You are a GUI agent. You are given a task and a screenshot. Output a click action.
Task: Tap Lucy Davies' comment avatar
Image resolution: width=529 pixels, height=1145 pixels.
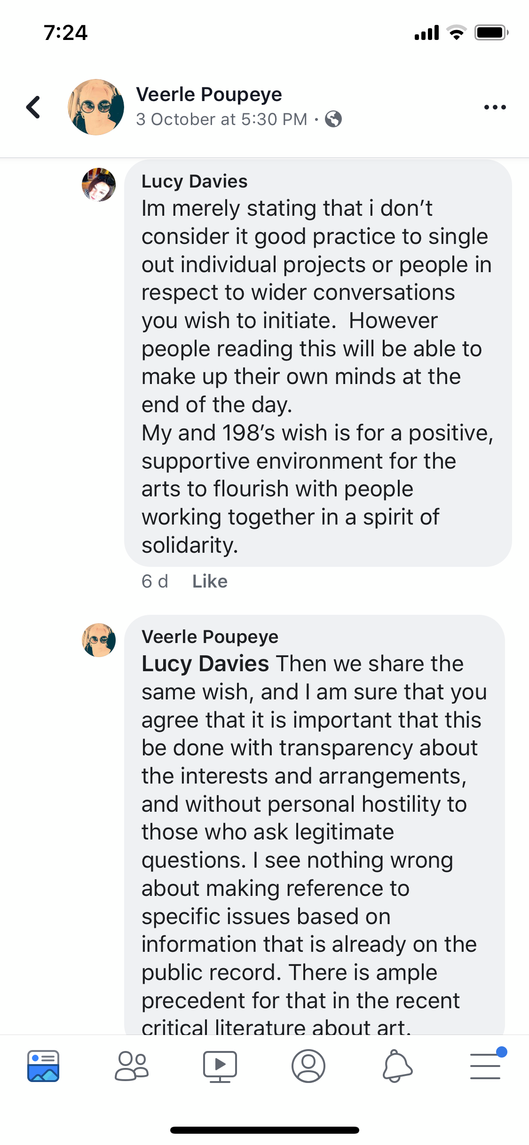(x=99, y=185)
